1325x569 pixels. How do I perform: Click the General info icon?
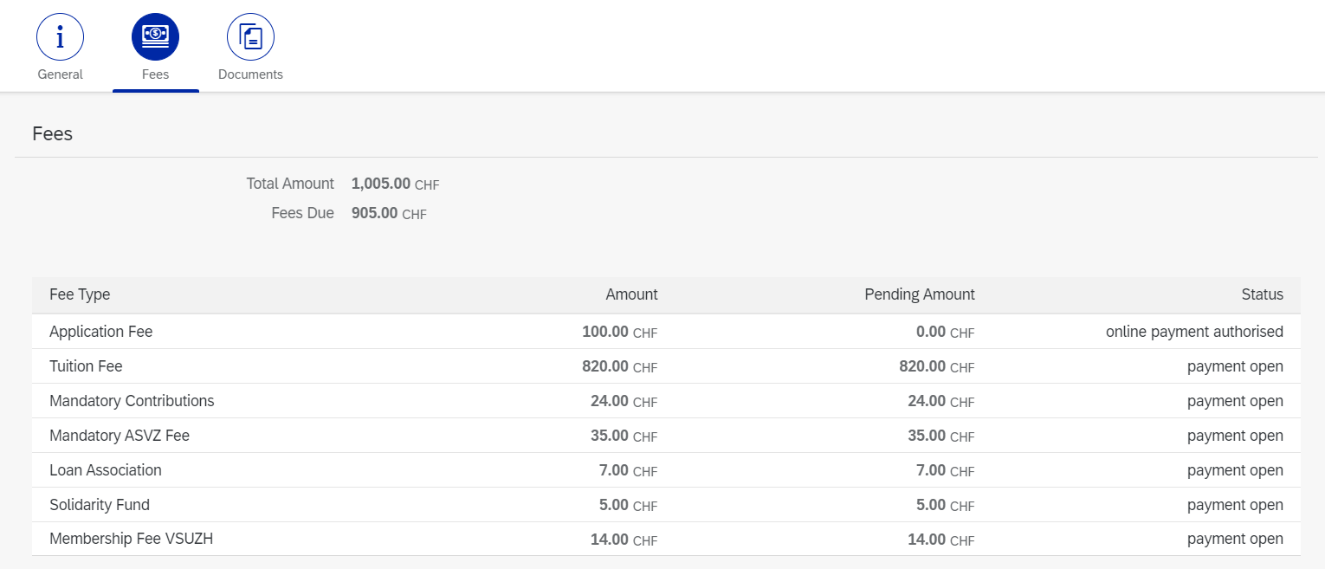60,37
